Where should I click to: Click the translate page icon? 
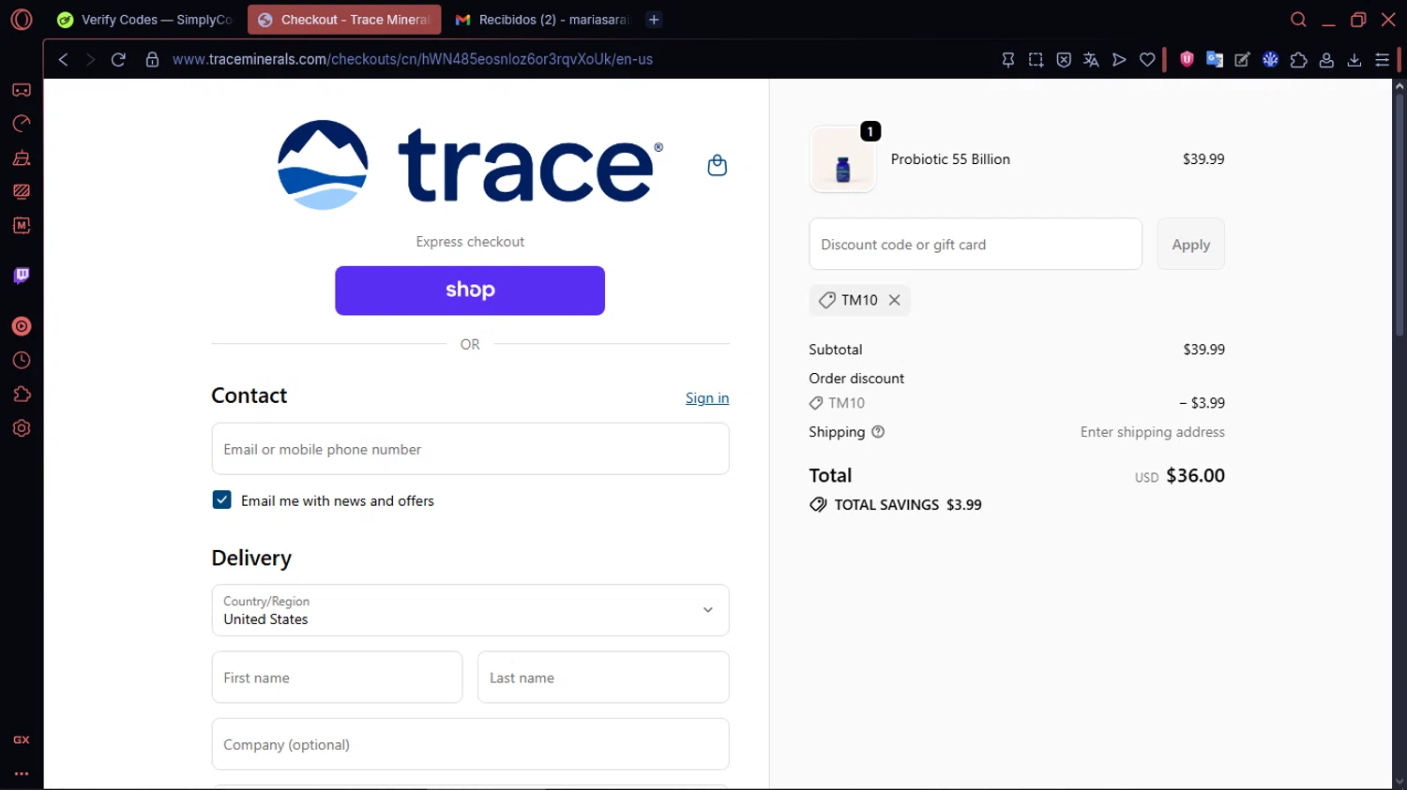(x=1091, y=59)
